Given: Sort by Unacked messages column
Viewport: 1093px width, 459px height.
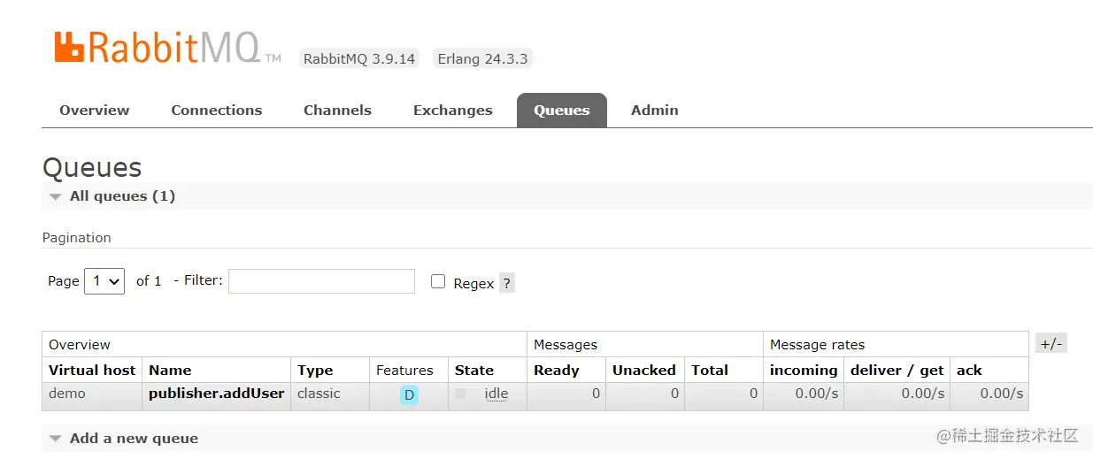Looking at the screenshot, I should coord(644,371).
